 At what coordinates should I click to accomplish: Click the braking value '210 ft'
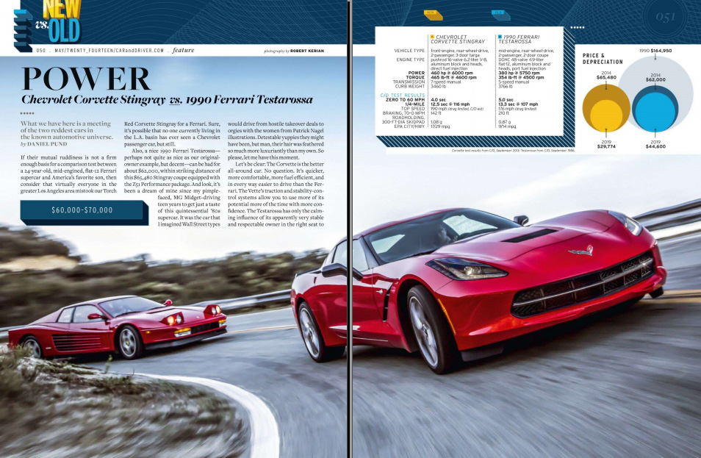point(504,113)
